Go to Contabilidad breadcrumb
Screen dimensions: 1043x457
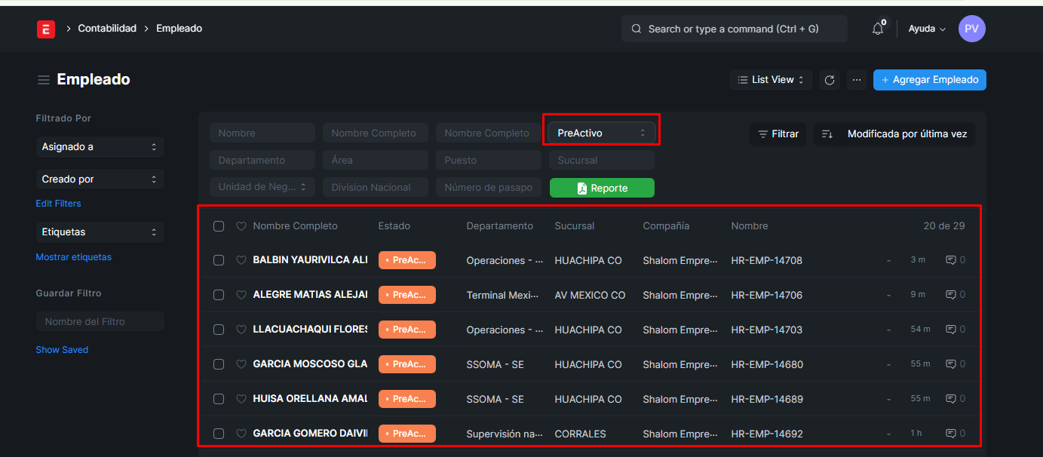[x=107, y=29]
